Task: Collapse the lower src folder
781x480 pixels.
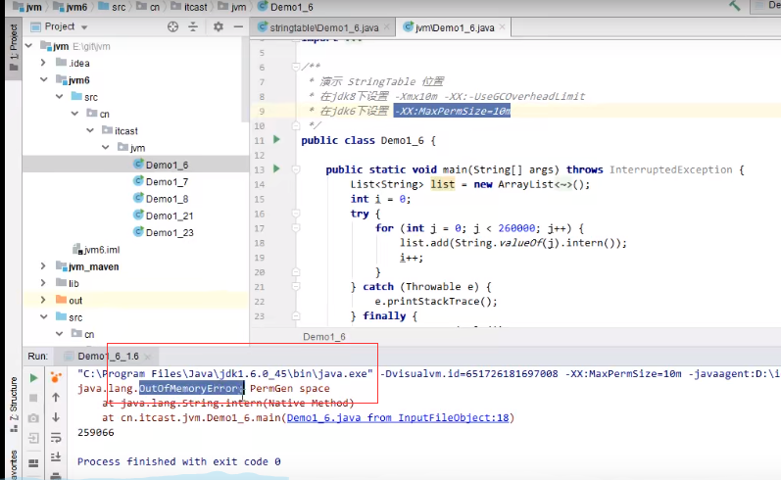Action: click(44, 317)
